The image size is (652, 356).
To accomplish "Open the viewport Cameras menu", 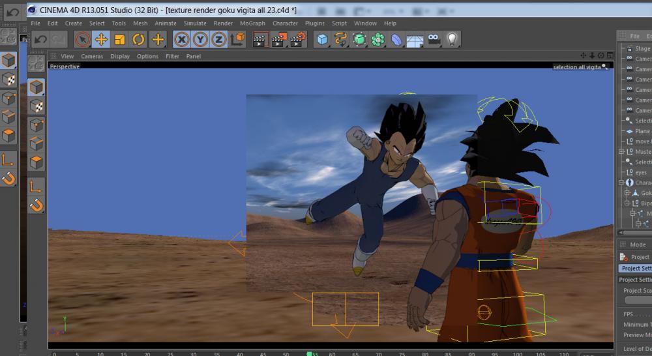I will (92, 56).
